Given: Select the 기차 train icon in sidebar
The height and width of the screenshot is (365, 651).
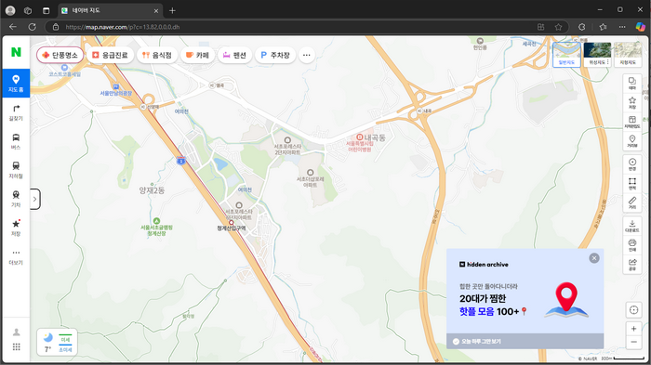Looking at the screenshot, I should [x=16, y=199].
